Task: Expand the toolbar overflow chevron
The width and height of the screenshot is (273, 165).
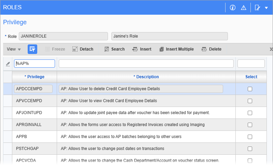Action: [271, 49]
